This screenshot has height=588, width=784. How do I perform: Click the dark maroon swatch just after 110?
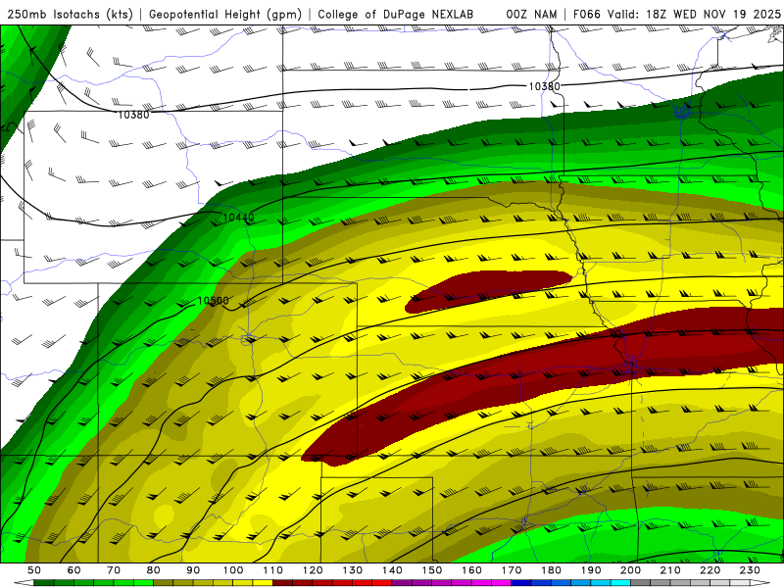[x=283, y=583]
